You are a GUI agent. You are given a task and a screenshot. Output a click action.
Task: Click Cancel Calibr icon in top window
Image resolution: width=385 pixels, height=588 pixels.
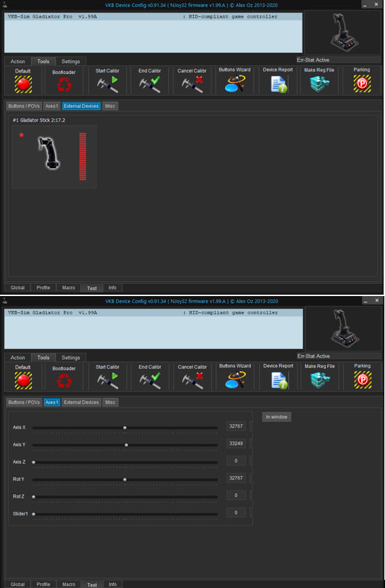click(x=192, y=84)
